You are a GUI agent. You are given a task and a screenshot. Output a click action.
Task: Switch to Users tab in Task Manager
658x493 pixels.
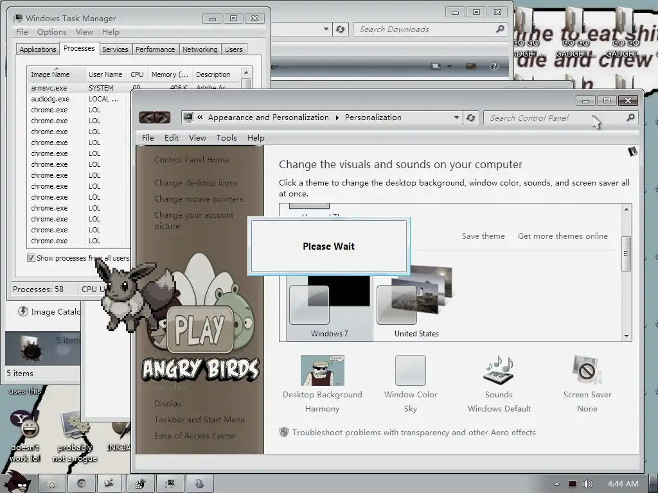[234, 49]
